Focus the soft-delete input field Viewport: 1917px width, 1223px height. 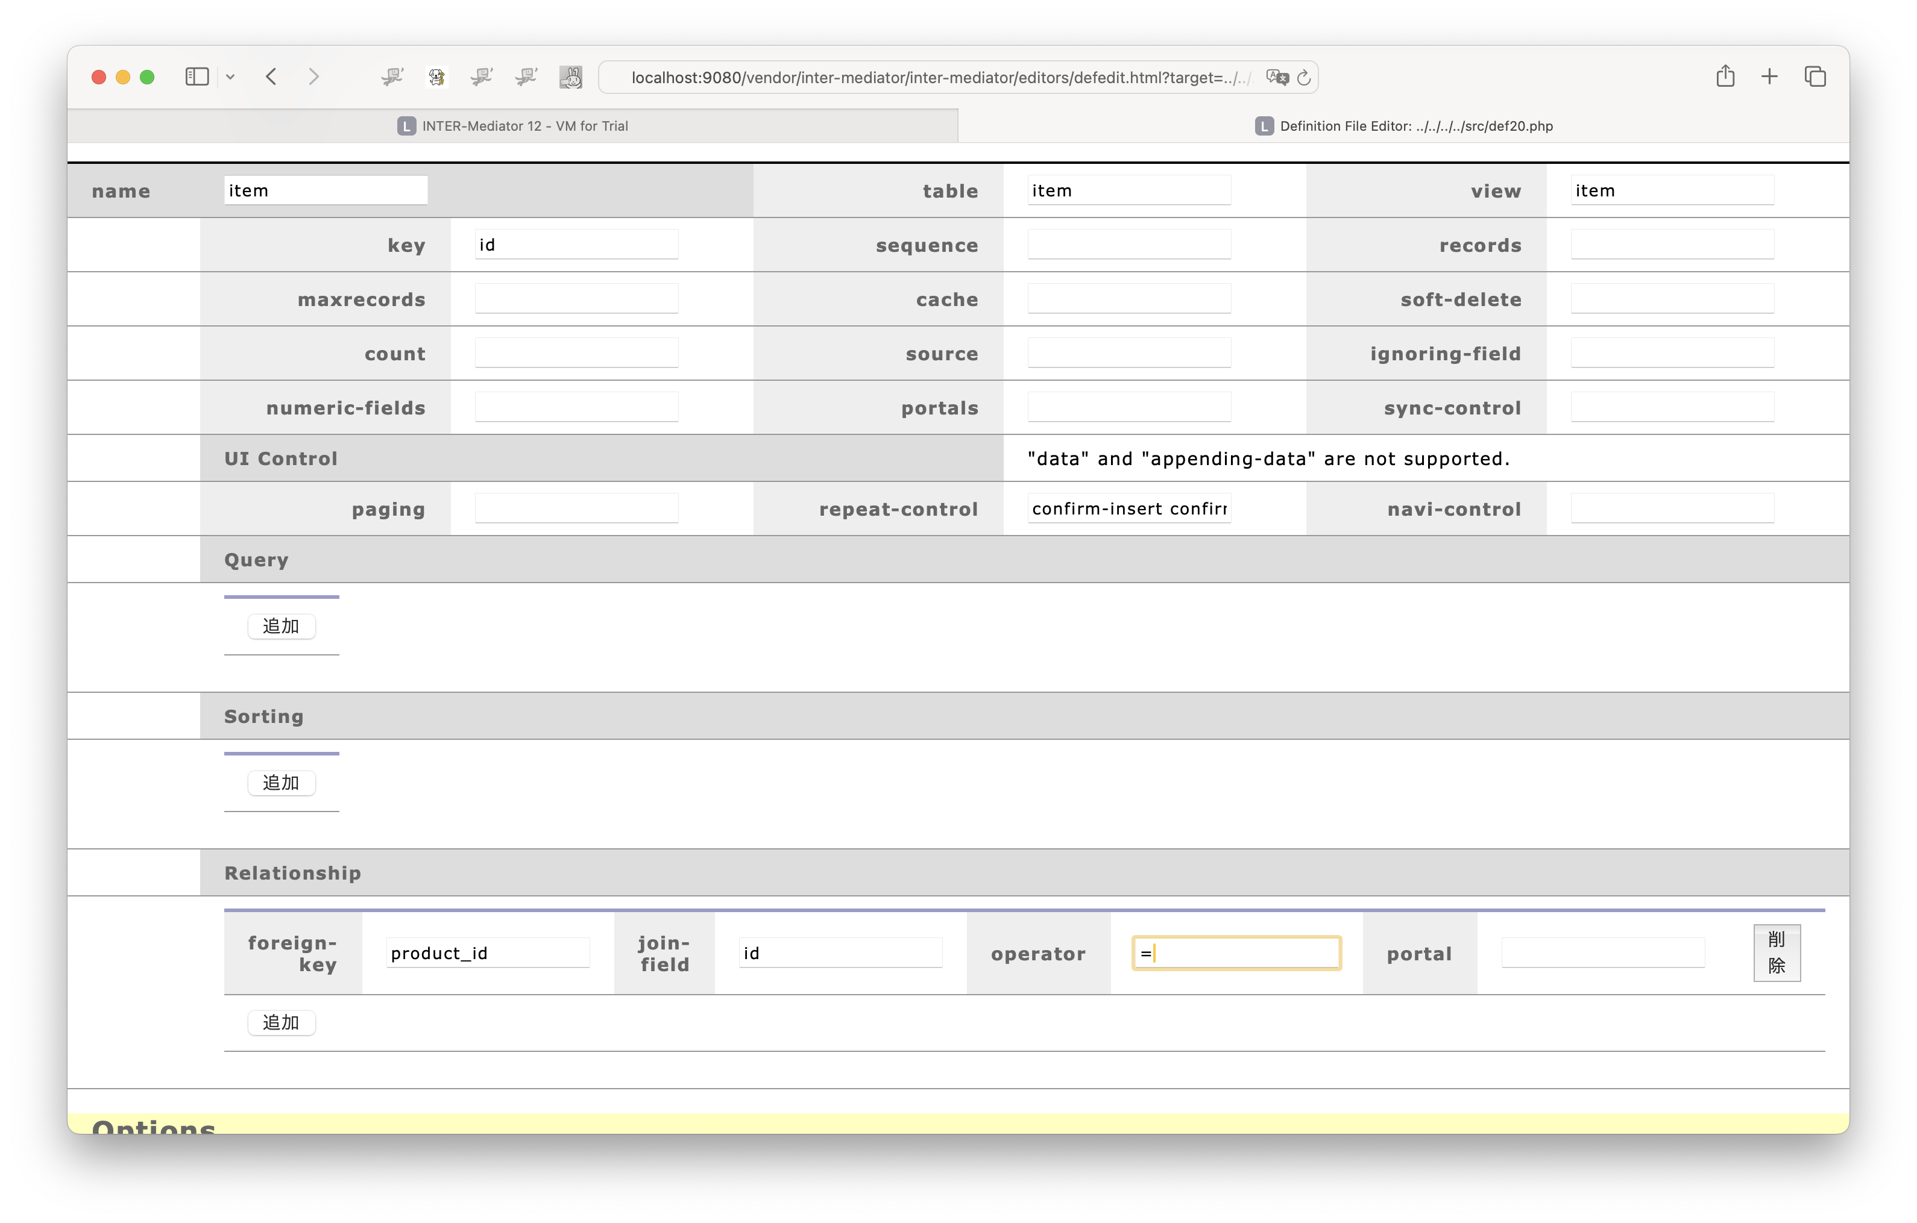tap(1672, 298)
